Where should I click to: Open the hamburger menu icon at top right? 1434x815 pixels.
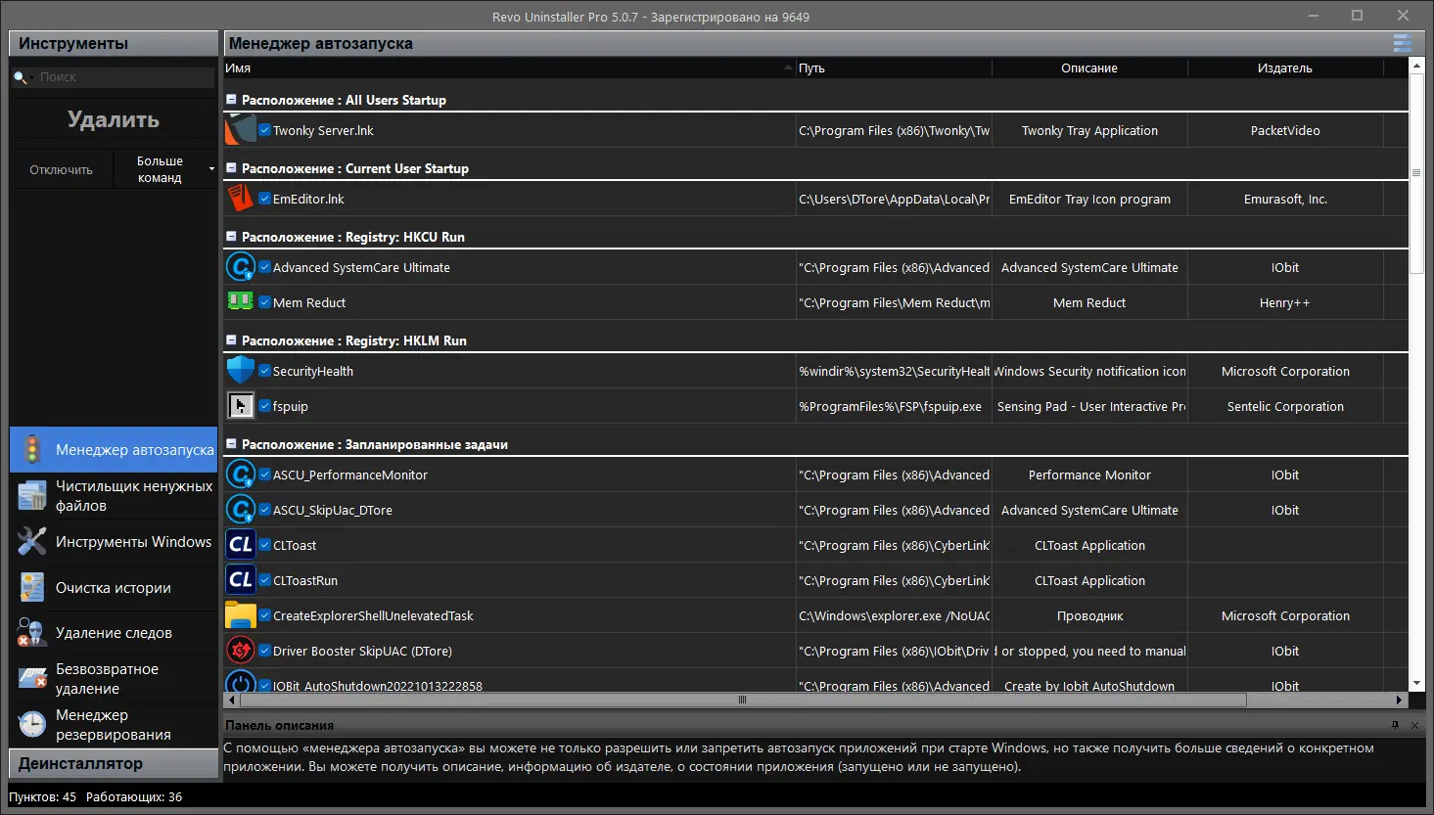[x=1402, y=43]
